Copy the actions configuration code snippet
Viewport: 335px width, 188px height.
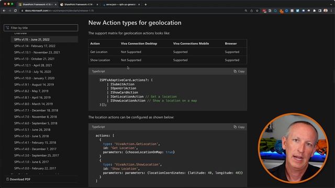[239, 127]
